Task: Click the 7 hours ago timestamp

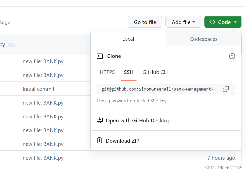Action: pos(221,158)
